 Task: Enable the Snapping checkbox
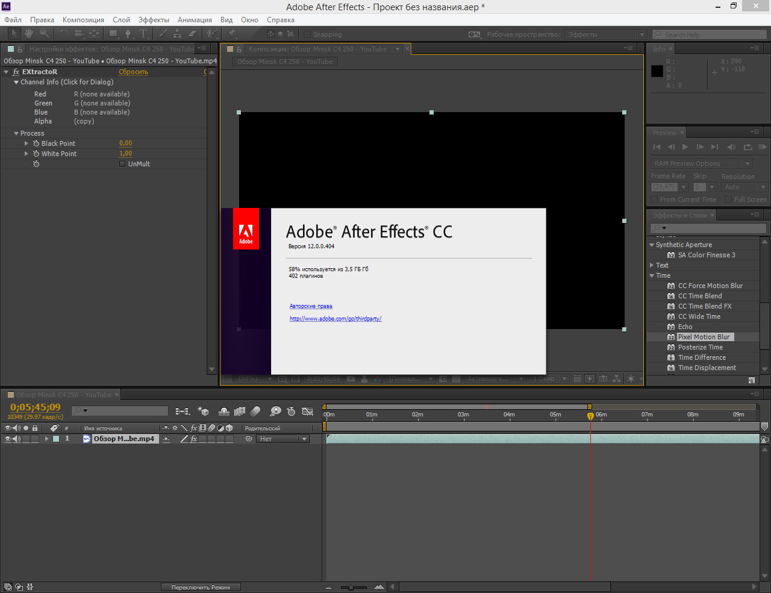pos(307,34)
